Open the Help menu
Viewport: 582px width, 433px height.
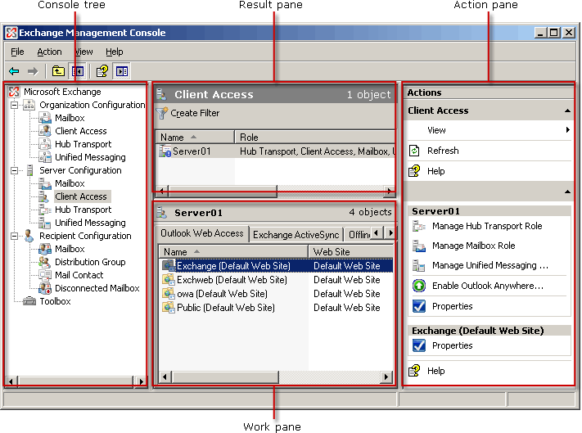click(114, 52)
